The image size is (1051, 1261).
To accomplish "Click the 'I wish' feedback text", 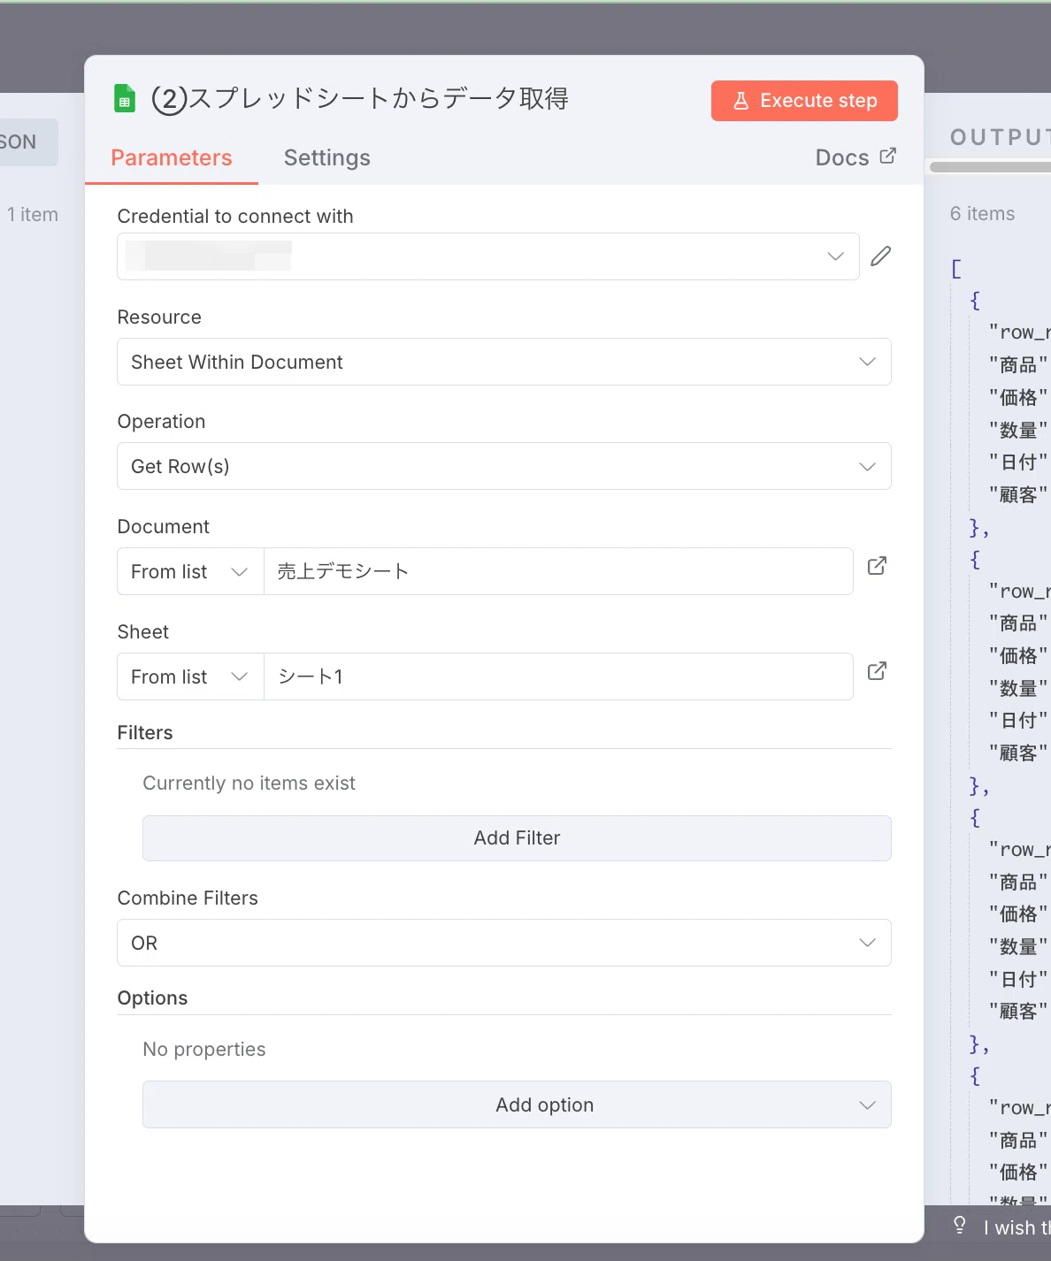I will pos(1016,1227).
